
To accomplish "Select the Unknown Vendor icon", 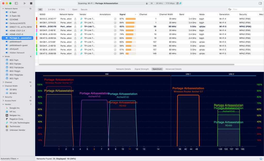I will tap(7, 130).
